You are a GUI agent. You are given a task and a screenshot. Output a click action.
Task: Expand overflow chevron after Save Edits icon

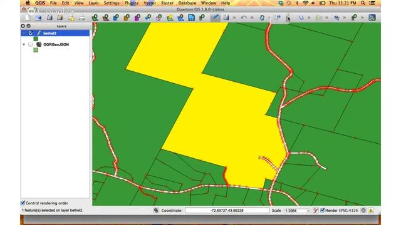click(x=234, y=17)
